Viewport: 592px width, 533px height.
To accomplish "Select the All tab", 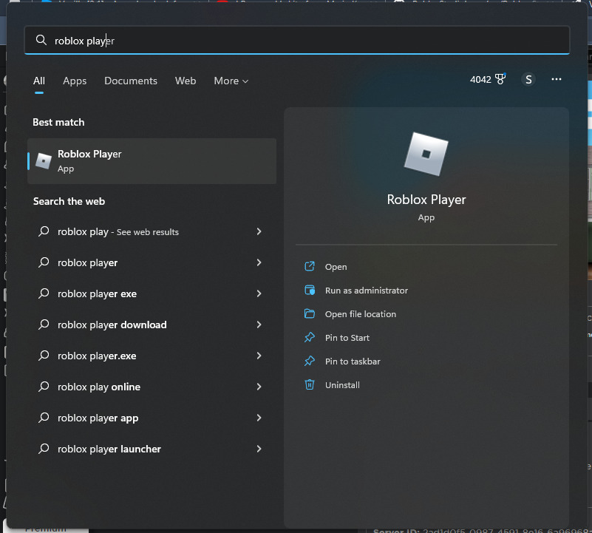I will click(39, 81).
